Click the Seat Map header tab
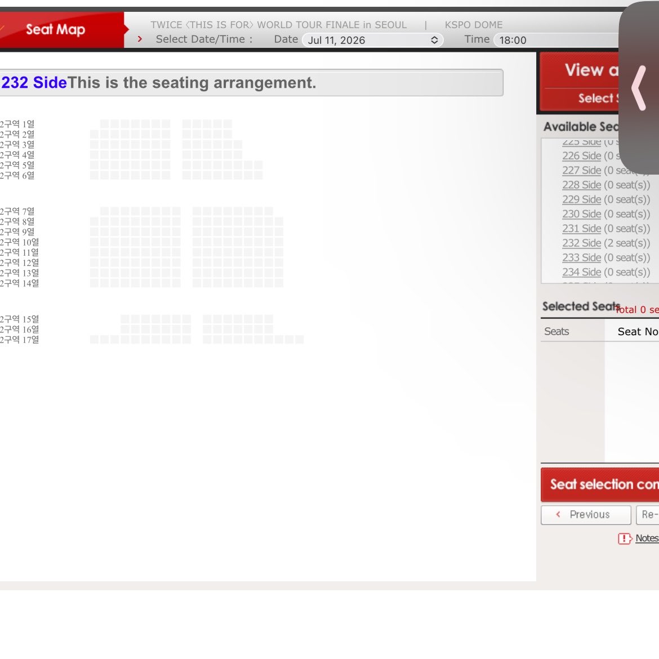 [61, 29]
